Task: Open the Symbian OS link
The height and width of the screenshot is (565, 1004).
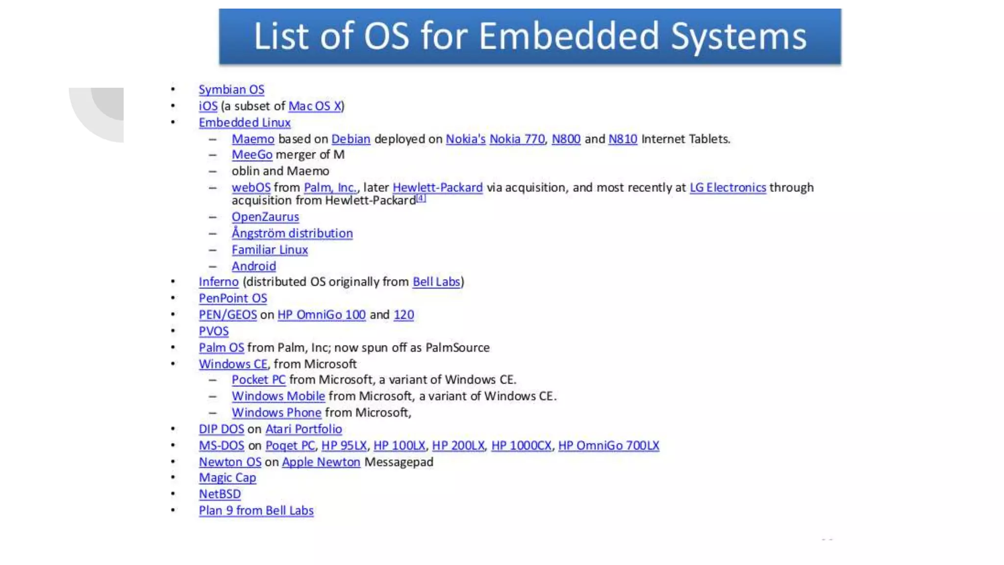Action: [231, 90]
